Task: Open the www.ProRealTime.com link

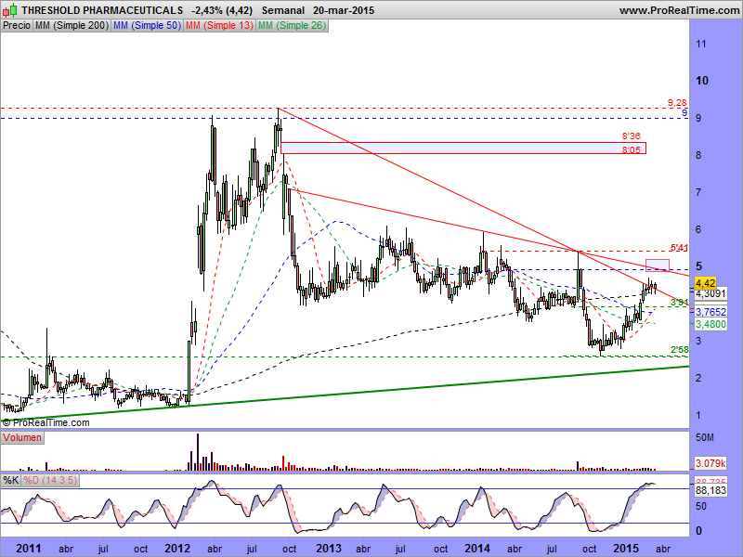Action: coord(679,10)
